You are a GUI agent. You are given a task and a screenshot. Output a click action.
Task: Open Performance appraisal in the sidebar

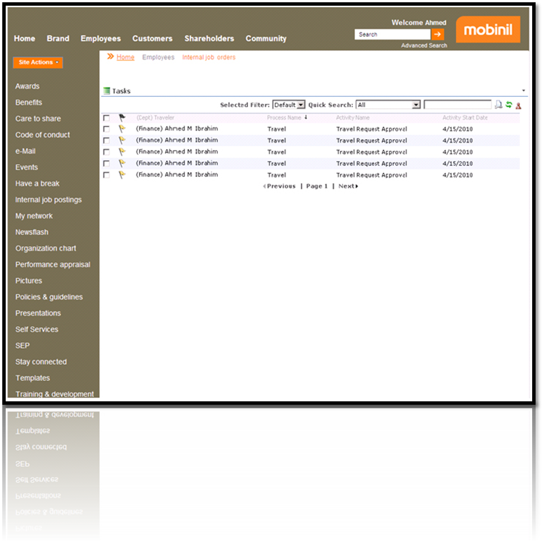coord(52,265)
